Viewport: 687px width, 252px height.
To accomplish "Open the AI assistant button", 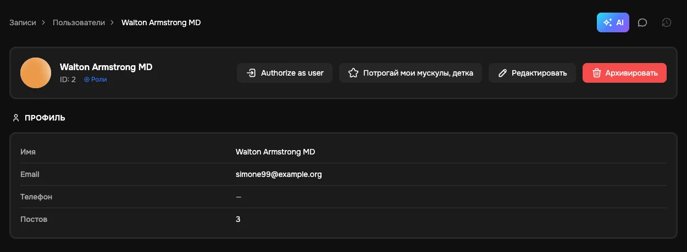I will tap(613, 22).
